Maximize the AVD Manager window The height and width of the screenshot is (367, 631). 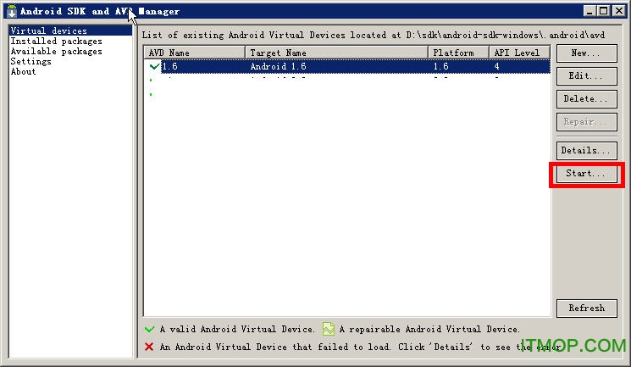coord(604,11)
